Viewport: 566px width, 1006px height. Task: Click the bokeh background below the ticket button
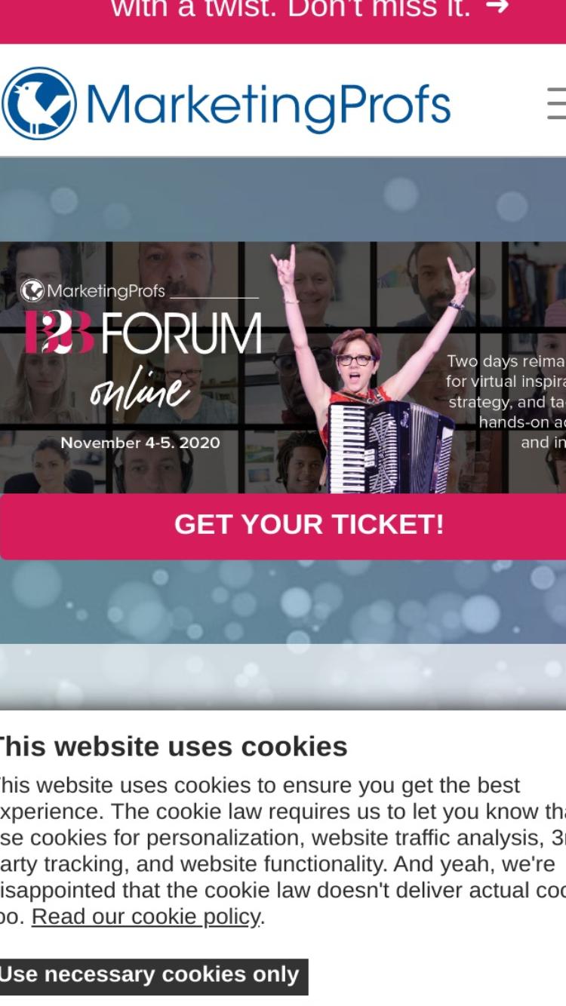click(x=283, y=602)
